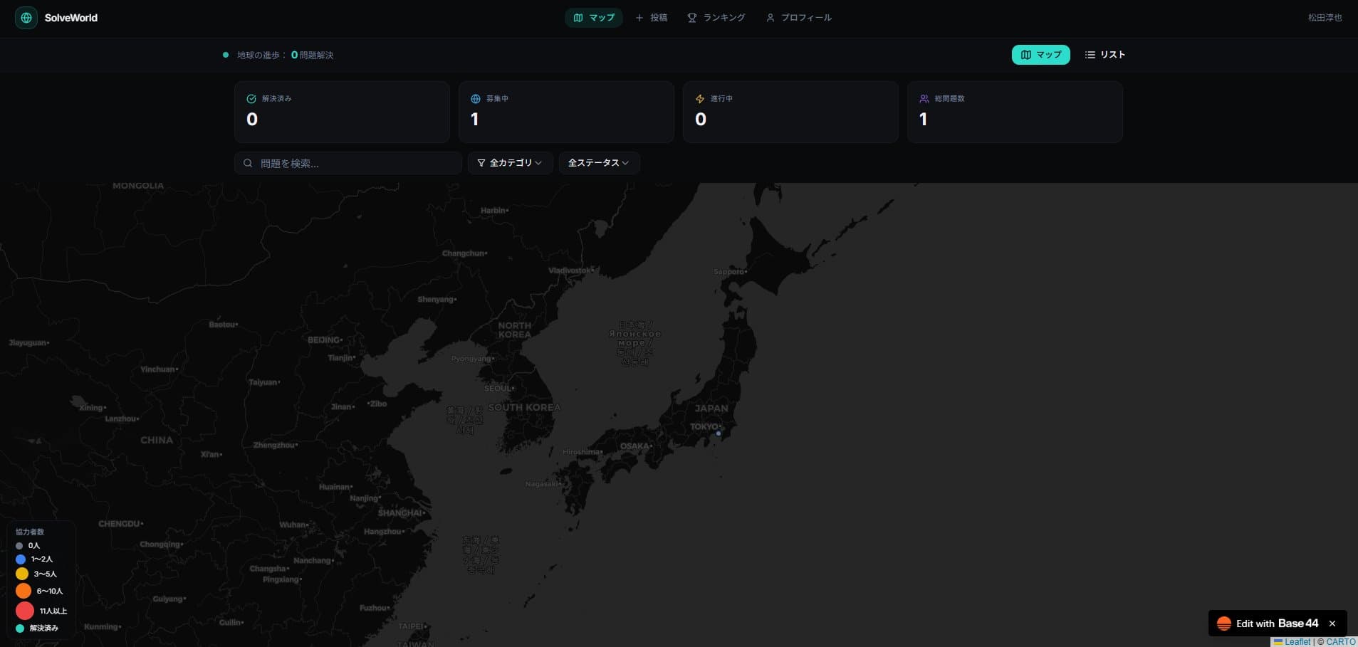Click the list icon in リスト button
This screenshot has height=647, width=1358.
point(1090,55)
